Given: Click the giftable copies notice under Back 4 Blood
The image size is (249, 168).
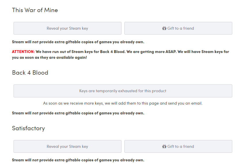Looking at the screenshot, I should coord(78,113).
